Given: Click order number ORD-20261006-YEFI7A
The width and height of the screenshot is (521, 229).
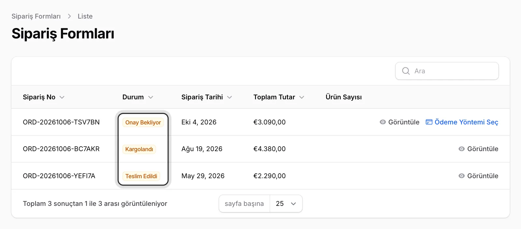Looking at the screenshot, I should coord(59,176).
